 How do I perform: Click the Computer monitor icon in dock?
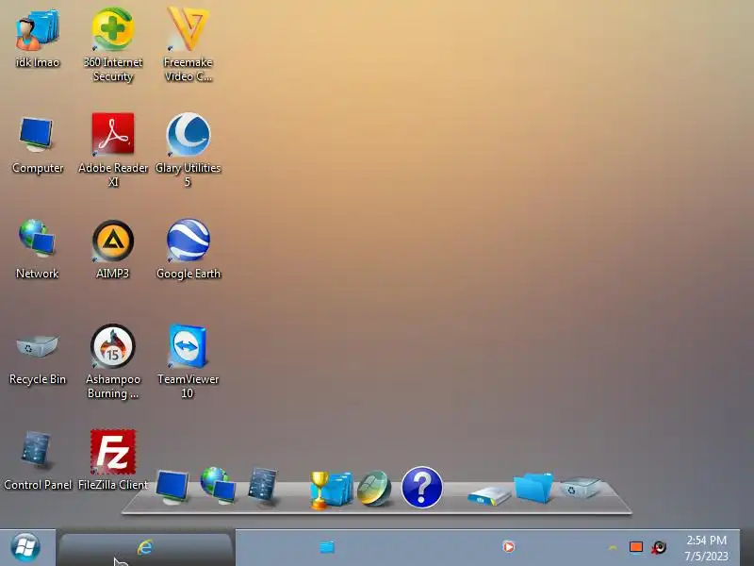[x=172, y=487]
